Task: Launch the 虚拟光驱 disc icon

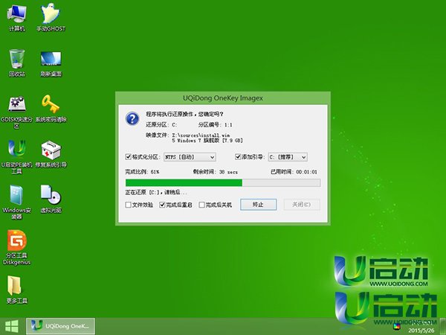Action: click(x=51, y=199)
